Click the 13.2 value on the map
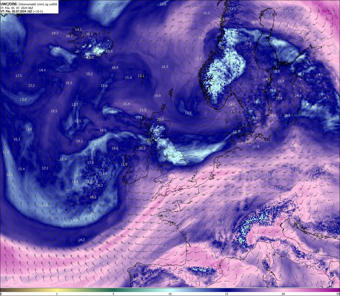The image size is (340, 296). (23, 100)
